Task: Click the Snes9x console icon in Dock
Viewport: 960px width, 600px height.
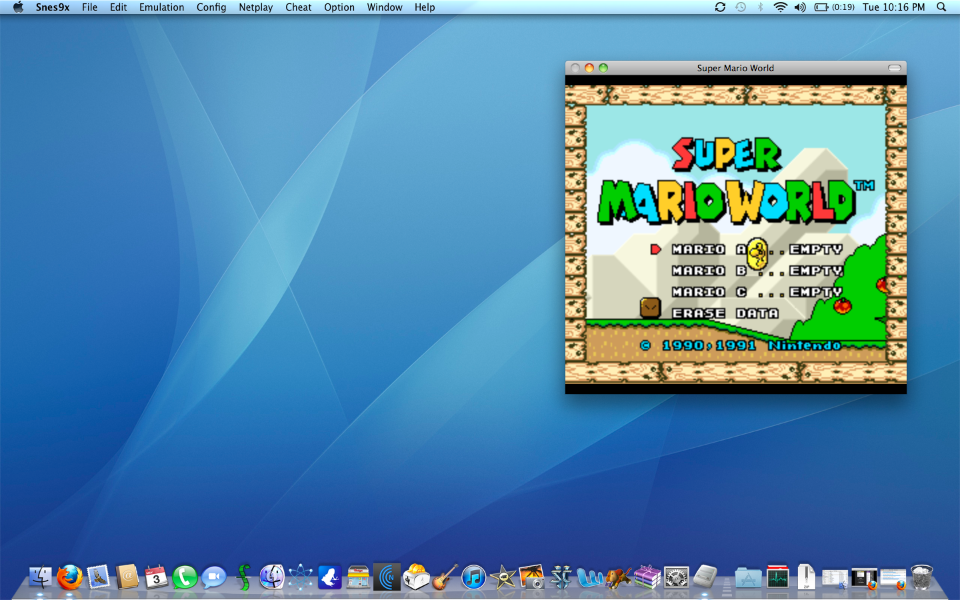Action: (x=705, y=577)
